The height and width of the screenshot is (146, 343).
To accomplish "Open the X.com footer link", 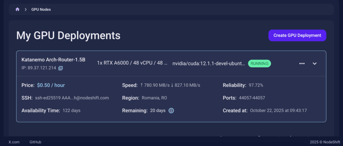I will tap(14, 142).
